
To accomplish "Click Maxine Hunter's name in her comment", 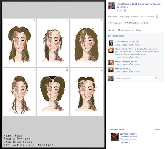I will click(x=122, y=49).
